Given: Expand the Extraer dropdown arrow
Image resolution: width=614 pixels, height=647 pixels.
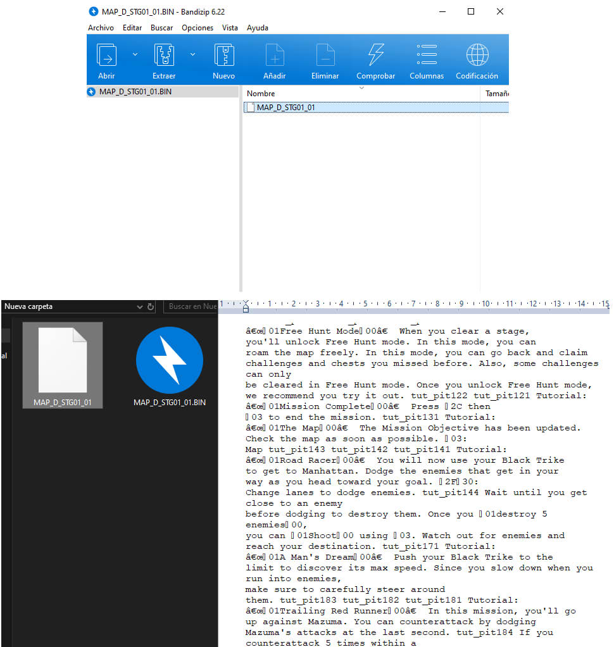Looking at the screenshot, I should click(x=192, y=54).
